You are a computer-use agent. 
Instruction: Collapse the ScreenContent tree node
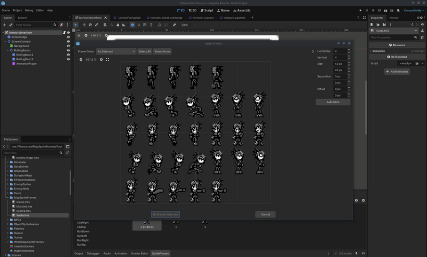(x=5, y=42)
